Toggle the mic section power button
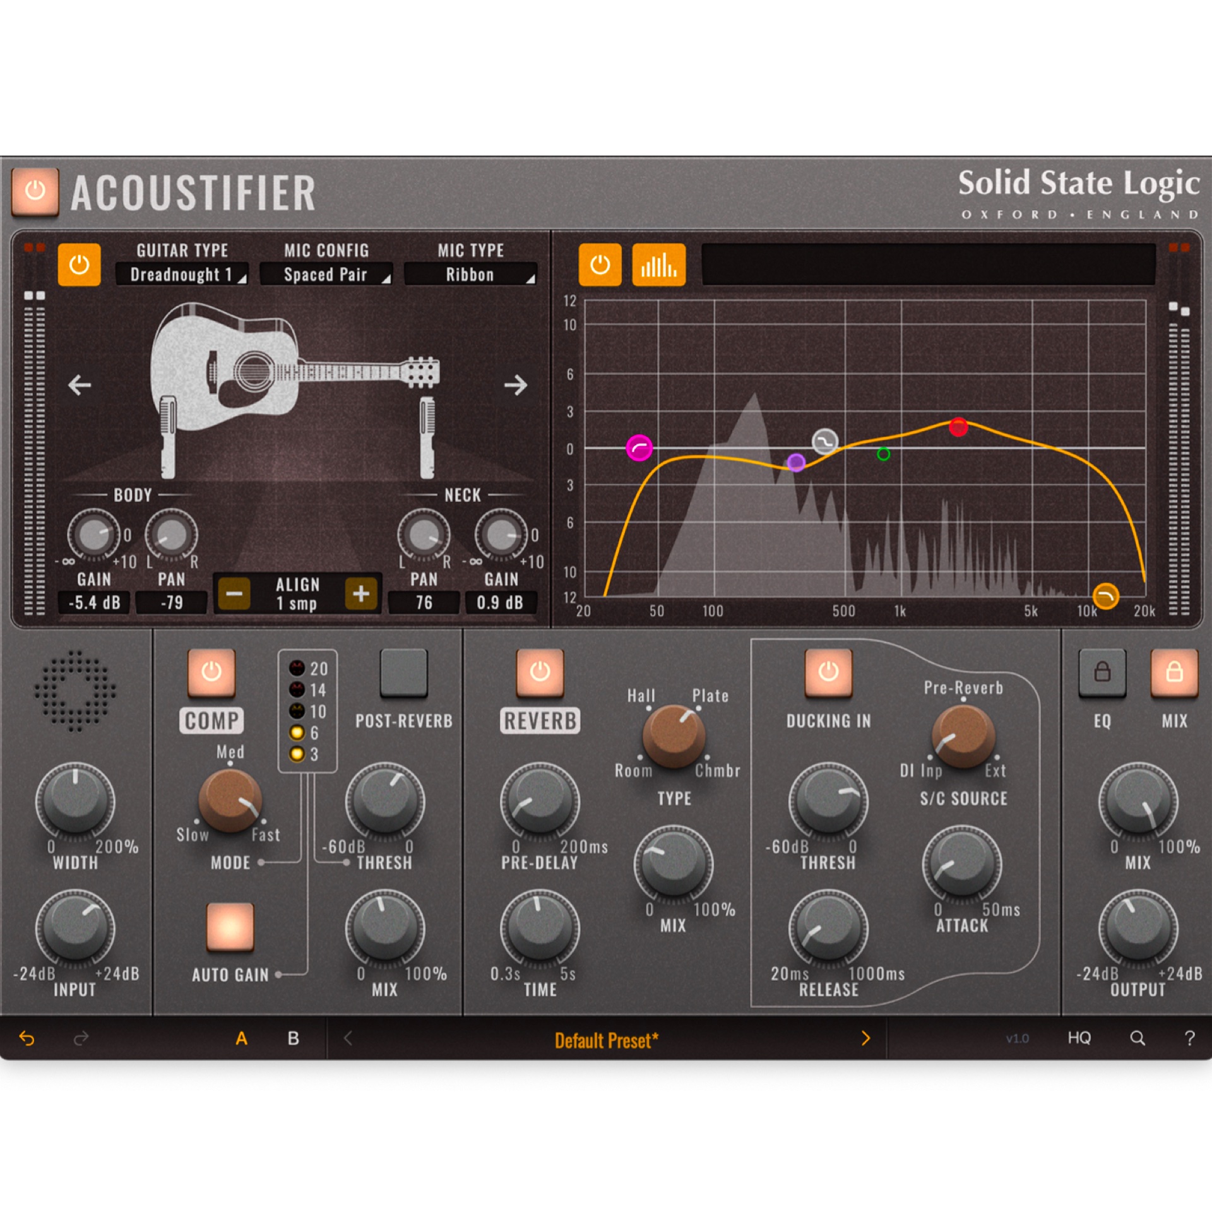This screenshot has width=1212, height=1212. pos(79,265)
